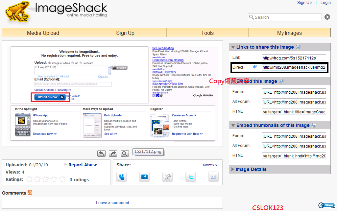This screenshot has height=211, width=338.
Task: Click More>> in the Share box
Action: tap(210, 165)
